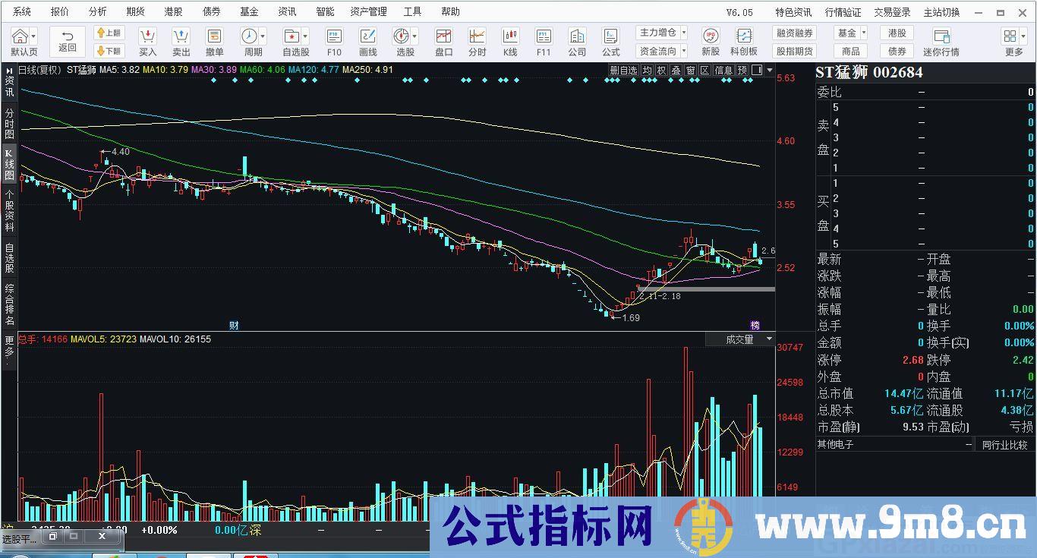Image resolution: width=1037 pixels, height=558 pixels.
Task: Expand the chart options arrow beside 预
Action: [x=770, y=70]
